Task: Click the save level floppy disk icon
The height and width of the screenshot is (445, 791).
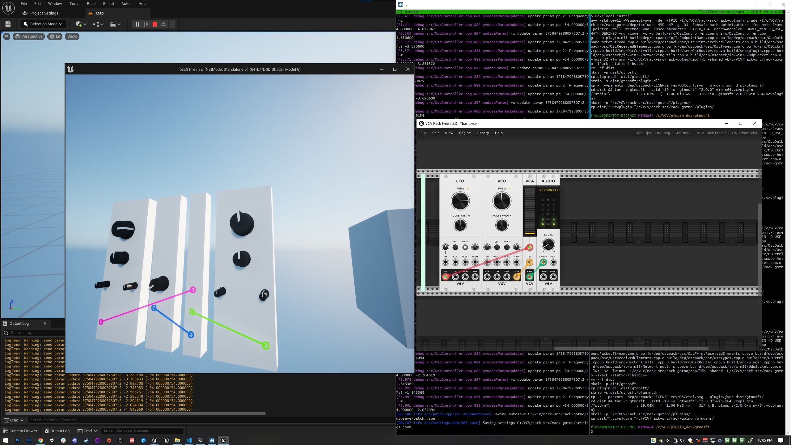Action: [8, 24]
